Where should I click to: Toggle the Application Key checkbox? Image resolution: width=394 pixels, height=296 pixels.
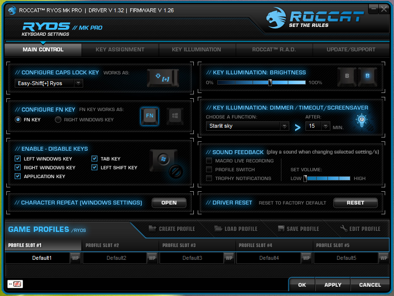[x=18, y=176]
